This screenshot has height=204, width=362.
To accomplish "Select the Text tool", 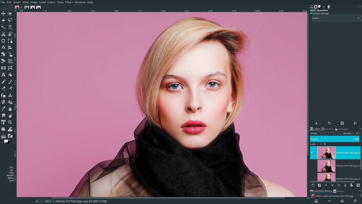I will pos(3,75).
